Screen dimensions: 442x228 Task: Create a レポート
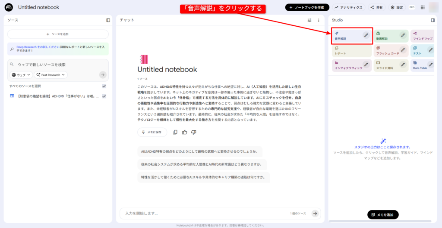point(351,51)
